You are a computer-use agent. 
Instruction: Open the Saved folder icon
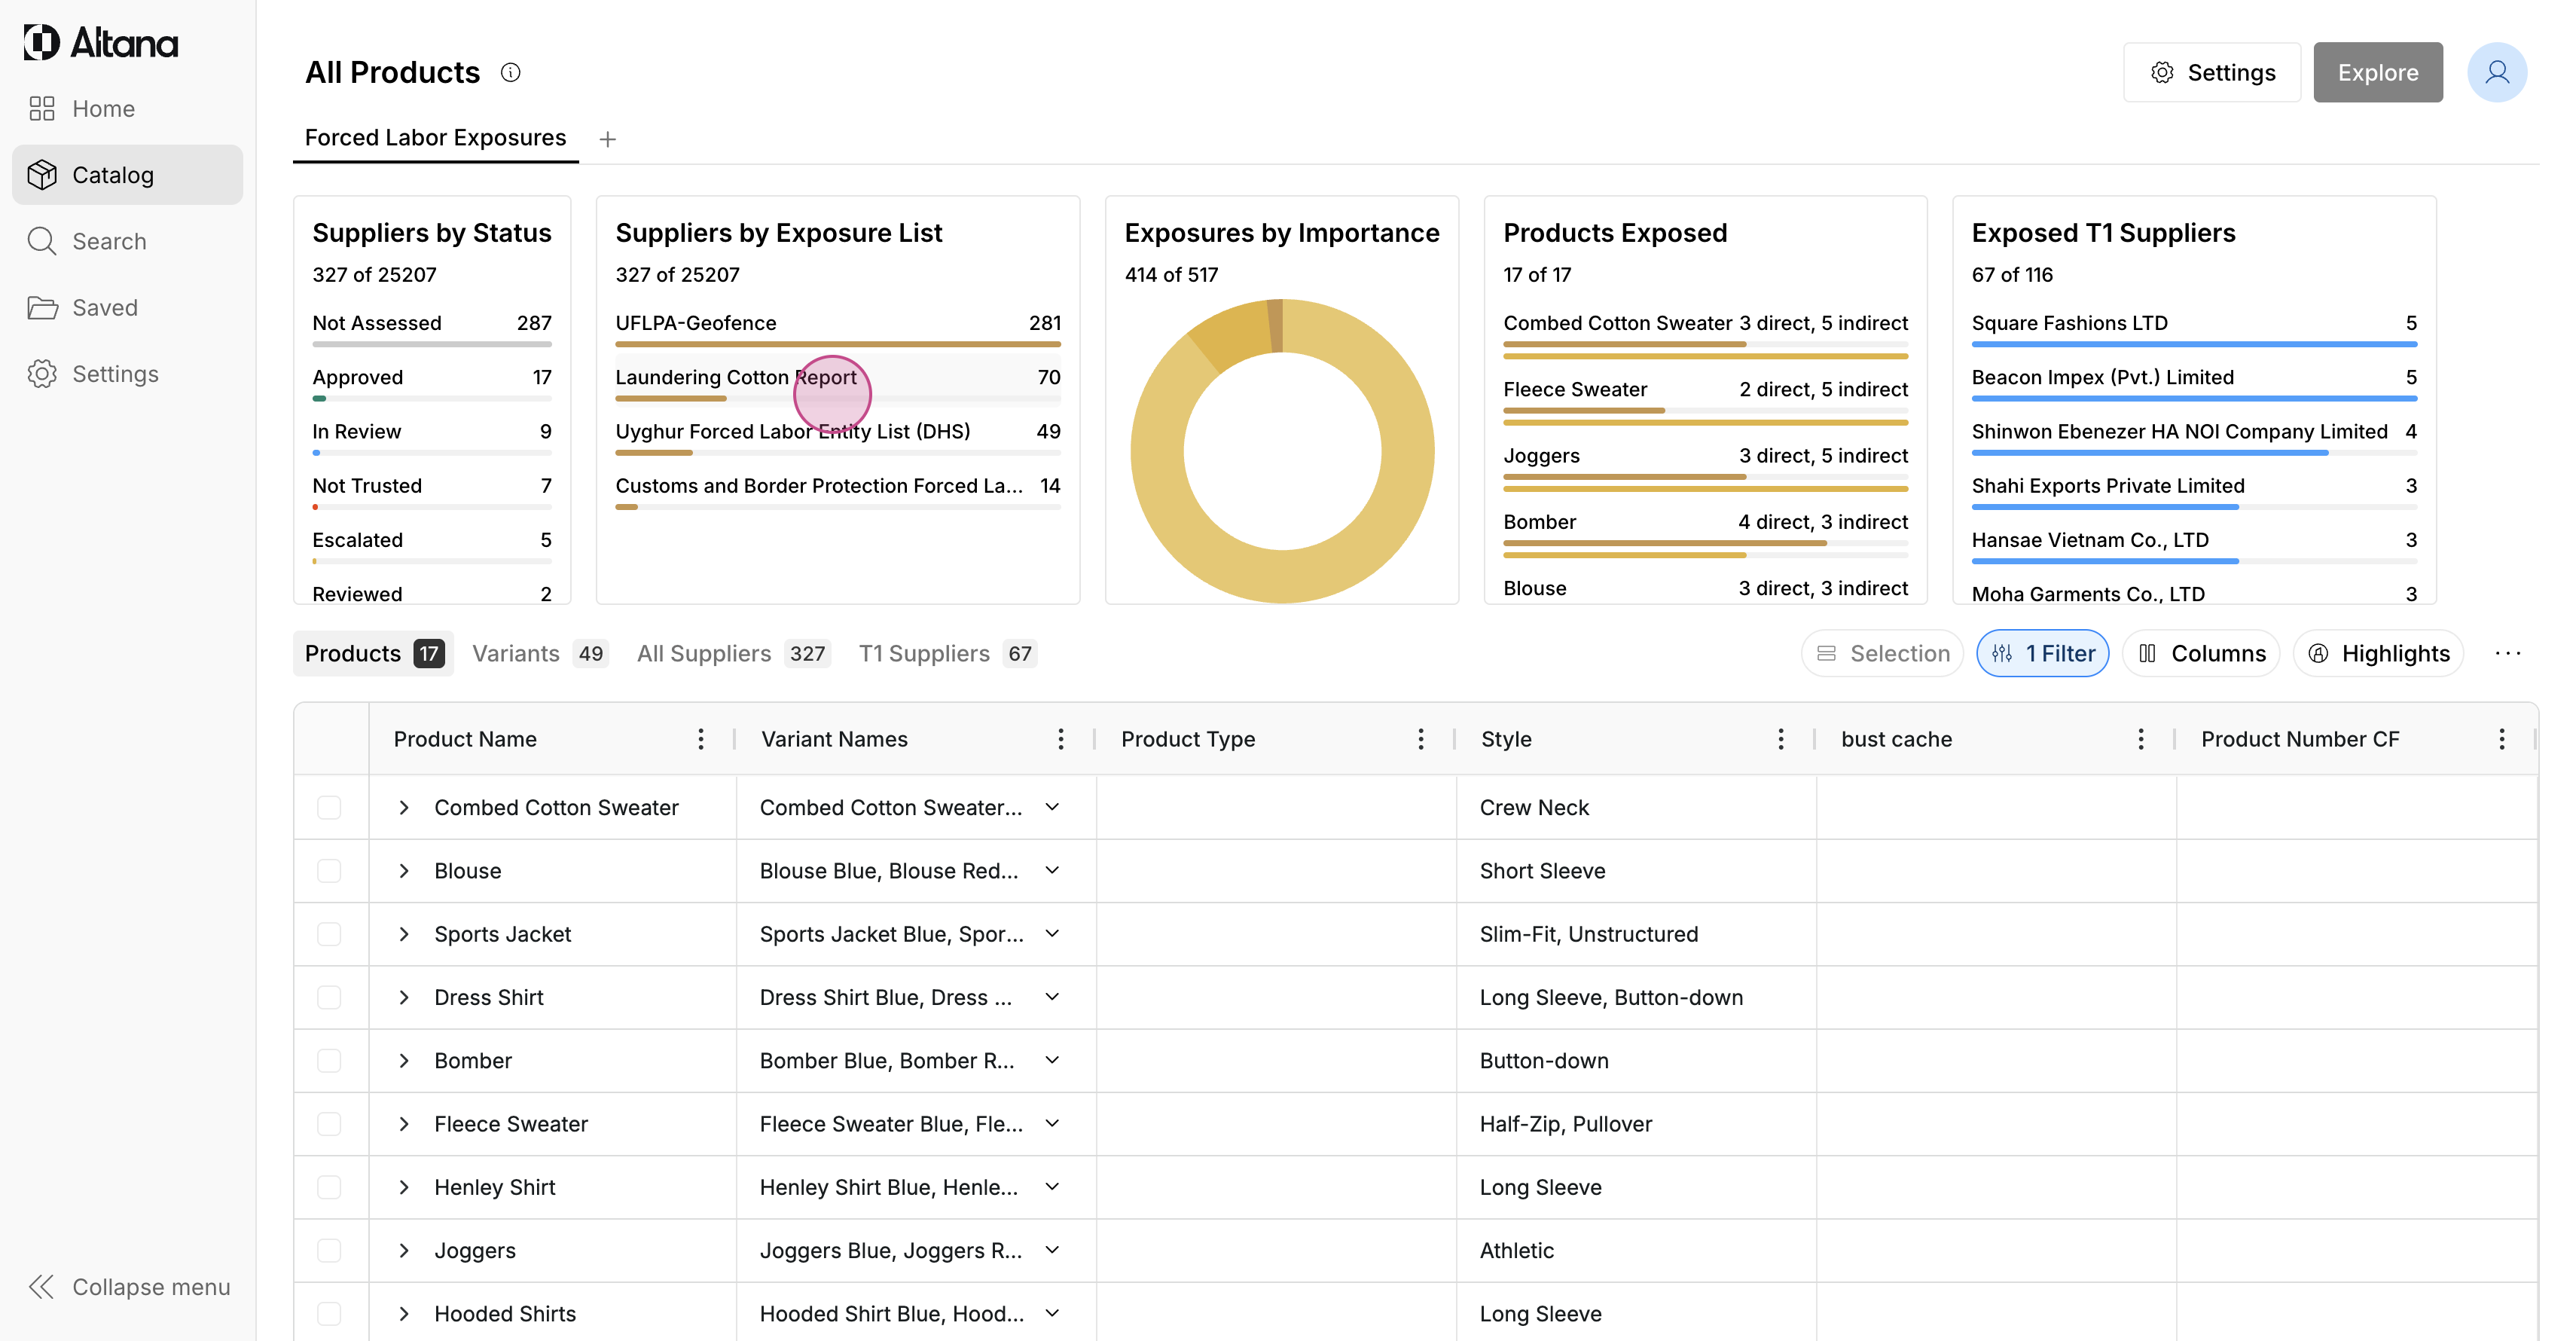tap(42, 308)
